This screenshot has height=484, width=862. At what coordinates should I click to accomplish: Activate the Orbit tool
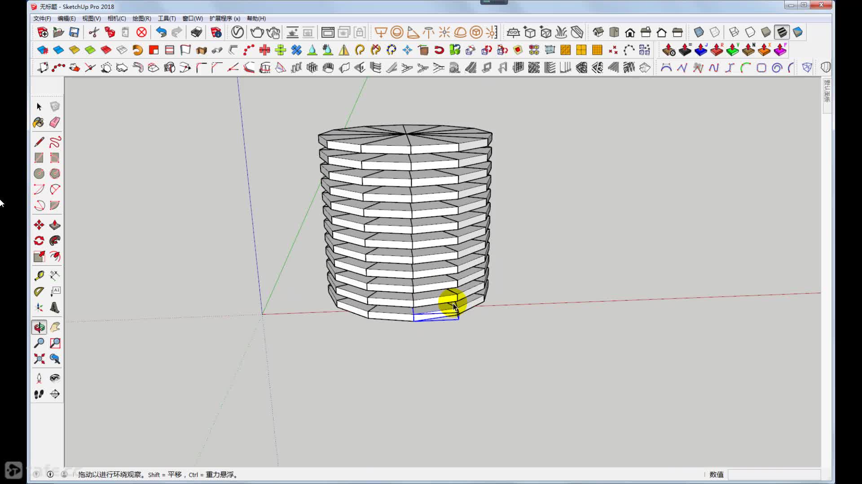39,327
